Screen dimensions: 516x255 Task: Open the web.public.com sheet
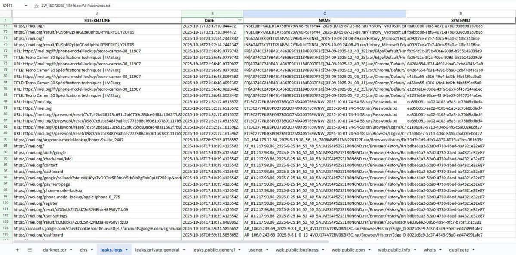pyautogui.click(x=348, y=250)
